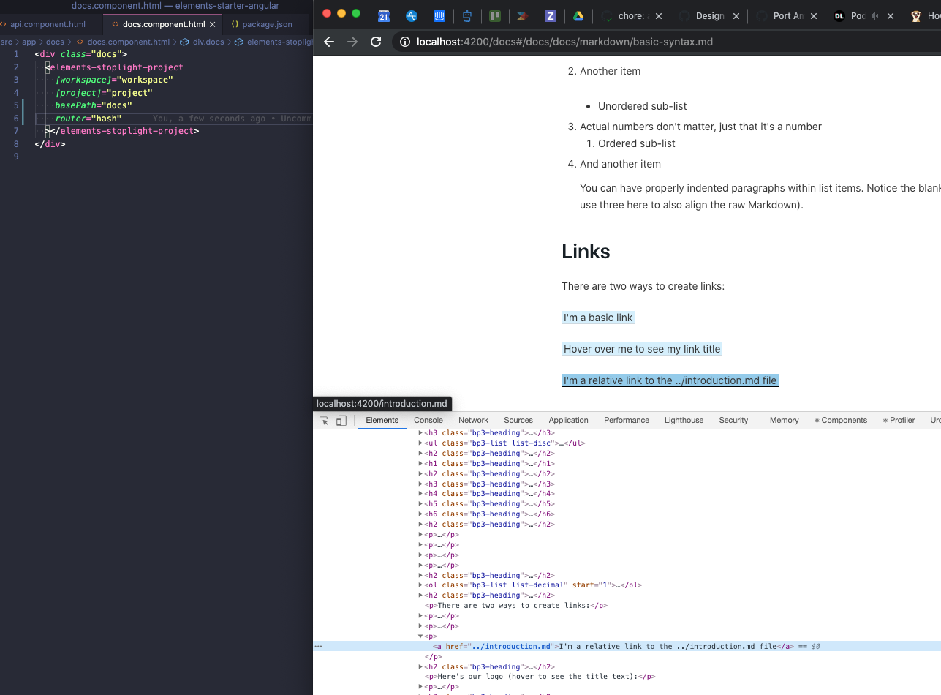Screen dimensions: 941x695
Task: Open the Google Drive bookmark icon
Action: [578, 16]
